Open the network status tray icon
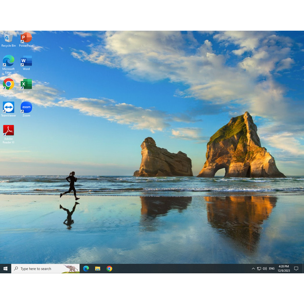Image resolution: width=304 pixels, height=304 pixels. pyautogui.click(x=259, y=269)
